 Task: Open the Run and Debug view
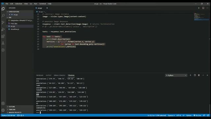(x=3, y=29)
